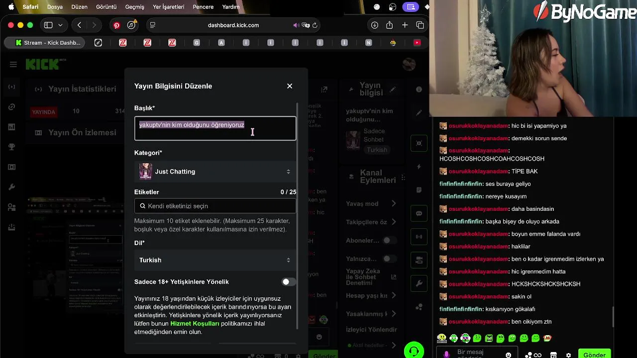
Task: Open the bar chart analytics icon in the Kick sidebar
Action: tap(12, 127)
